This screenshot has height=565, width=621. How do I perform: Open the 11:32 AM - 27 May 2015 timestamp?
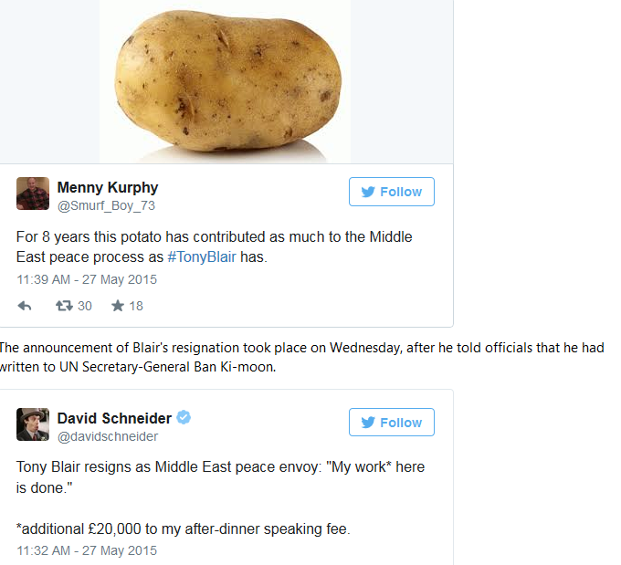tap(87, 550)
